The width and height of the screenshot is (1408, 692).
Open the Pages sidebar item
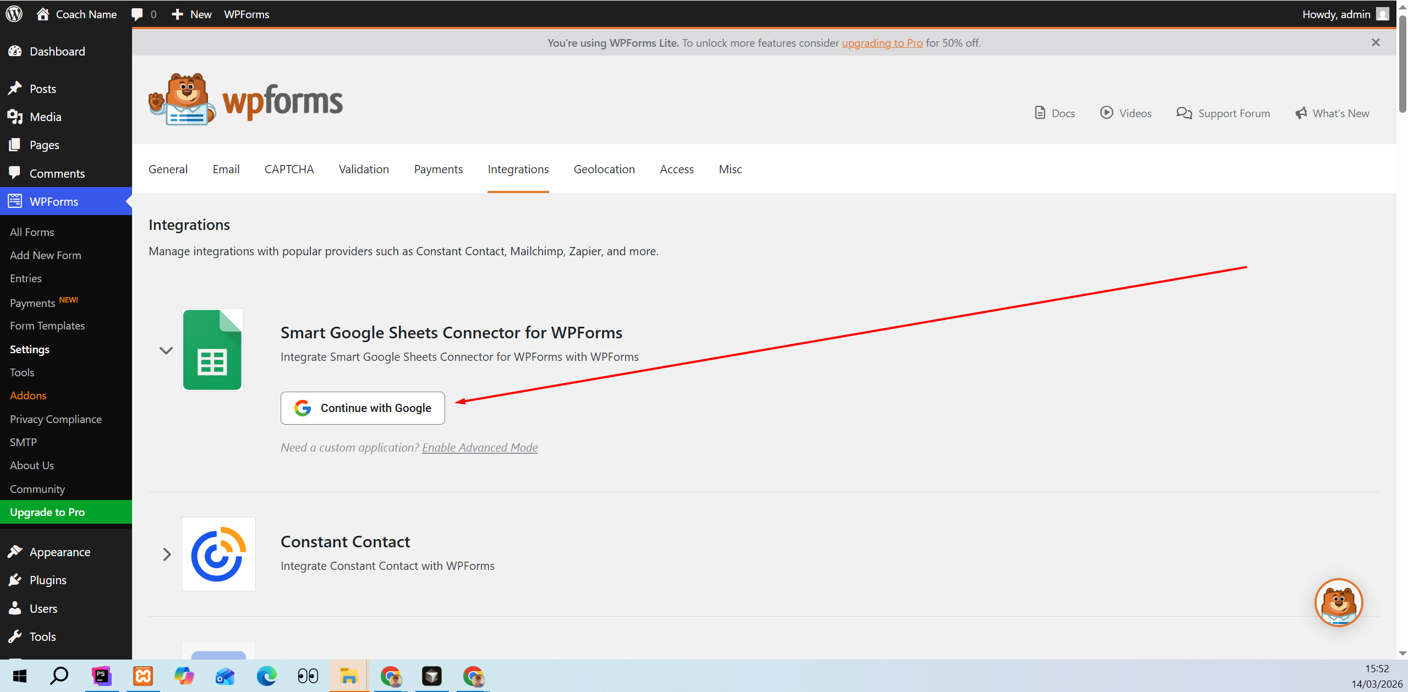66,145
